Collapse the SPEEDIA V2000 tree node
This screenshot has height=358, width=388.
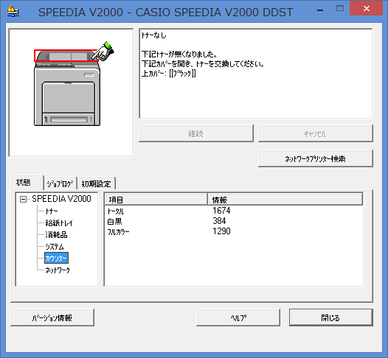23,199
